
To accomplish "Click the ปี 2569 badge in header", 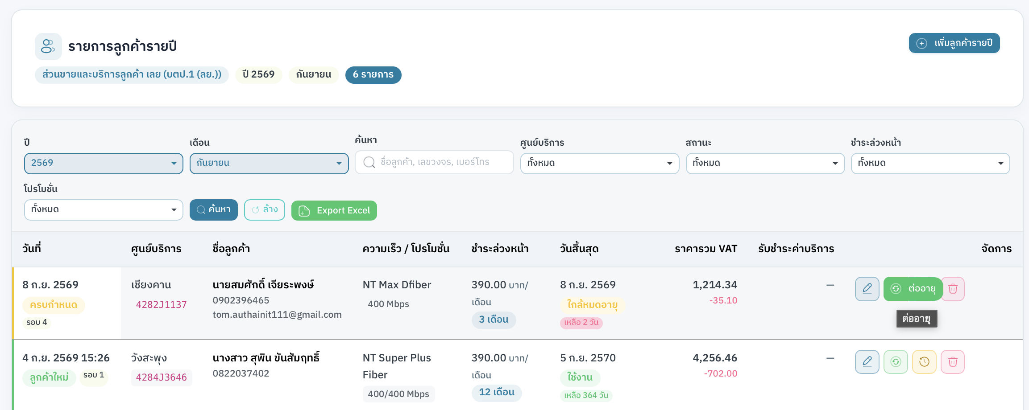I will pos(258,74).
